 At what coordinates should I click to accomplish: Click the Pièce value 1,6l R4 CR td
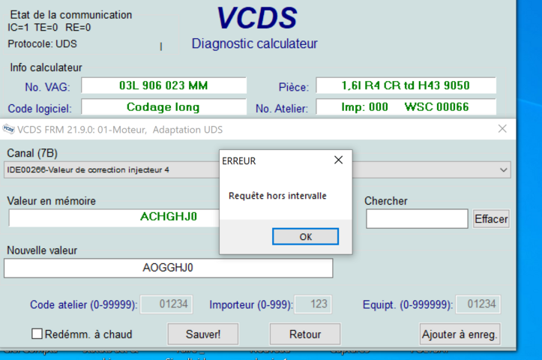click(406, 85)
